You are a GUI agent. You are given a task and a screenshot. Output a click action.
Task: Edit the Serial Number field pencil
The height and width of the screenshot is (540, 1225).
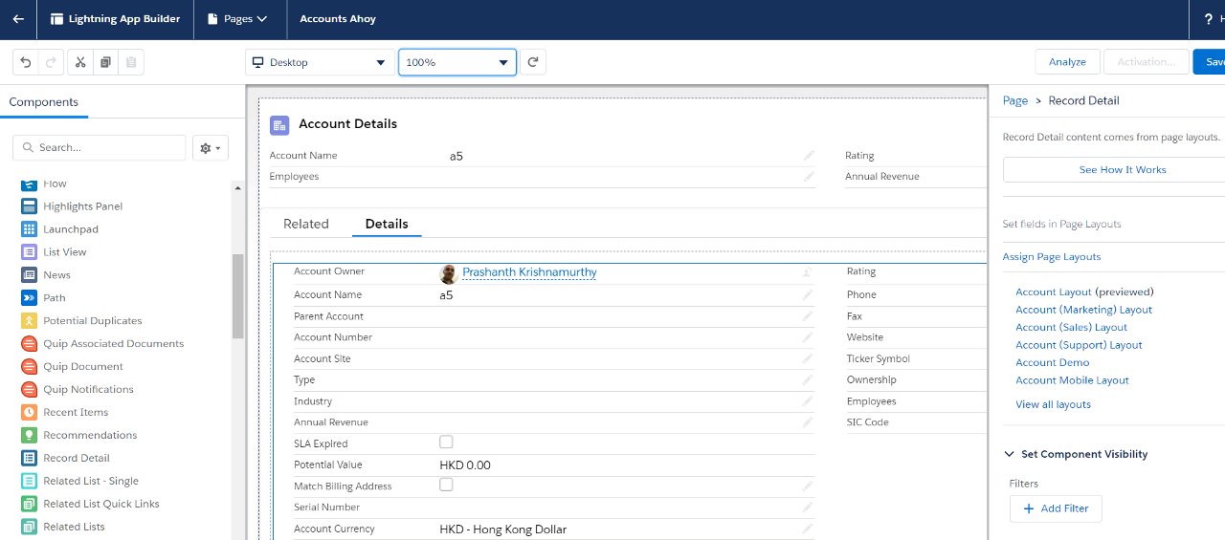(x=809, y=508)
